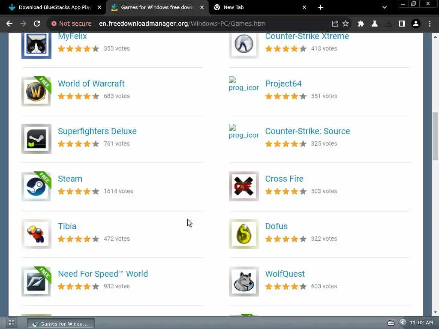Image resolution: width=439 pixels, height=329 pixels.
Task: Click the 1614 votes text
Action: coord(118,191)
